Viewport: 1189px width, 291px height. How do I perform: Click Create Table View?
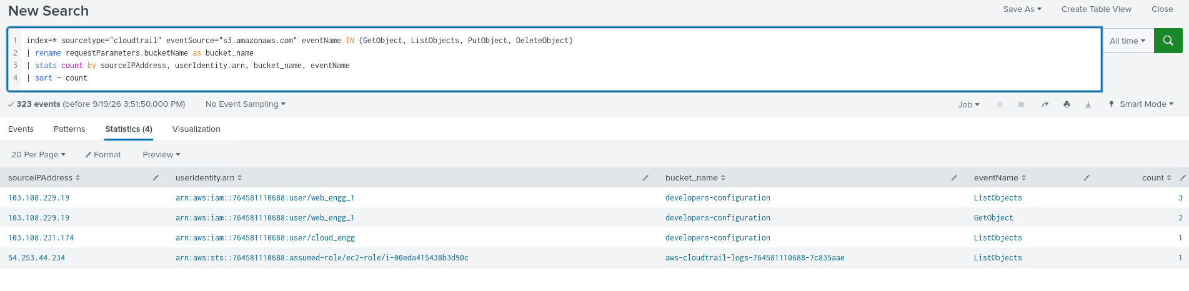click(1096, 9)
